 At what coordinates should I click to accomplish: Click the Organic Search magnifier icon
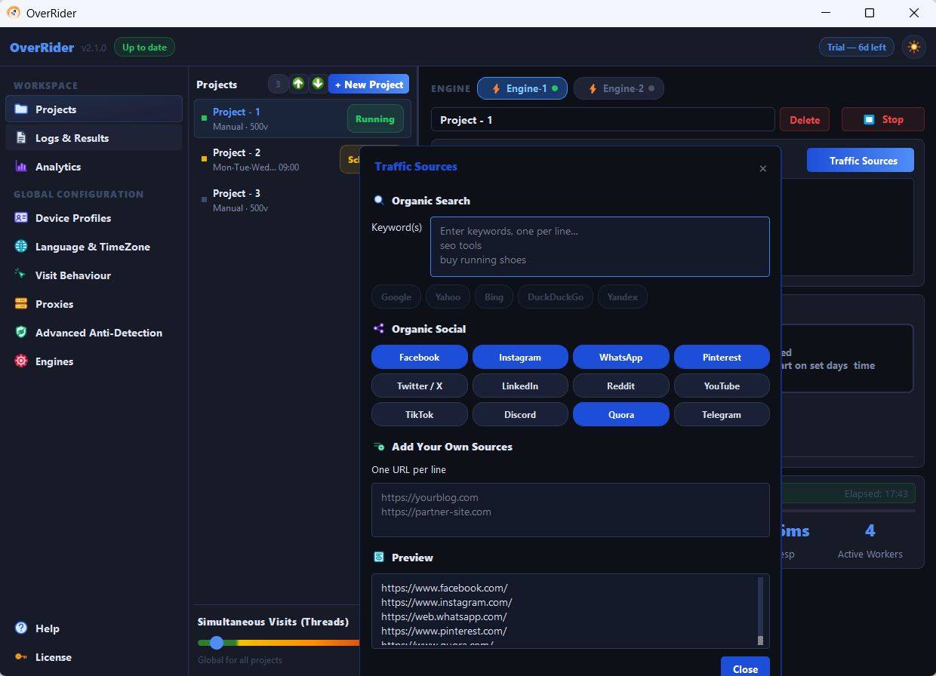coord(379,201)
